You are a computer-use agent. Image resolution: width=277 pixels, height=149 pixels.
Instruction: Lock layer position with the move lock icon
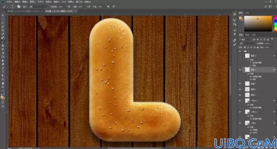tap(251, 47)
